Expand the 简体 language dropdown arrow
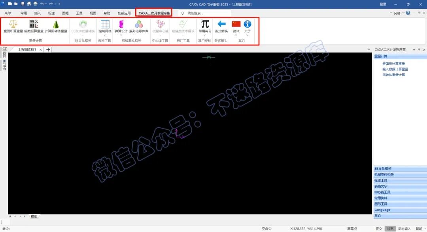The height and width of the screenshot is (232, 427). (x=236, y=35)
